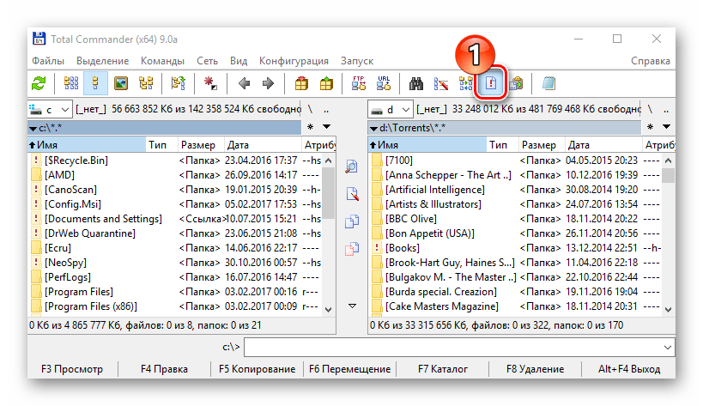Click the Unpack files box icon
Viewport: 703px width, 406px height.
click(x=326, y=83)
